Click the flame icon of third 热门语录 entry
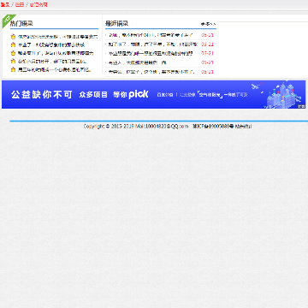This screenshot has height=308, width=308. pyautogui.click(x=13, y=53)
